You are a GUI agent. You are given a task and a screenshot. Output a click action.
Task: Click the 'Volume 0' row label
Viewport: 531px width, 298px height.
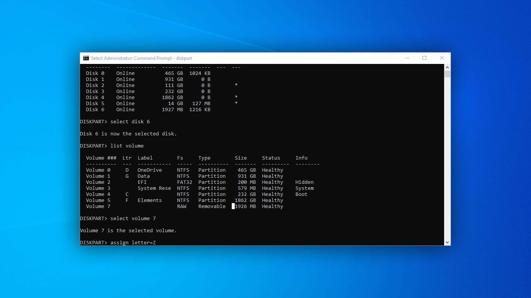98,170
